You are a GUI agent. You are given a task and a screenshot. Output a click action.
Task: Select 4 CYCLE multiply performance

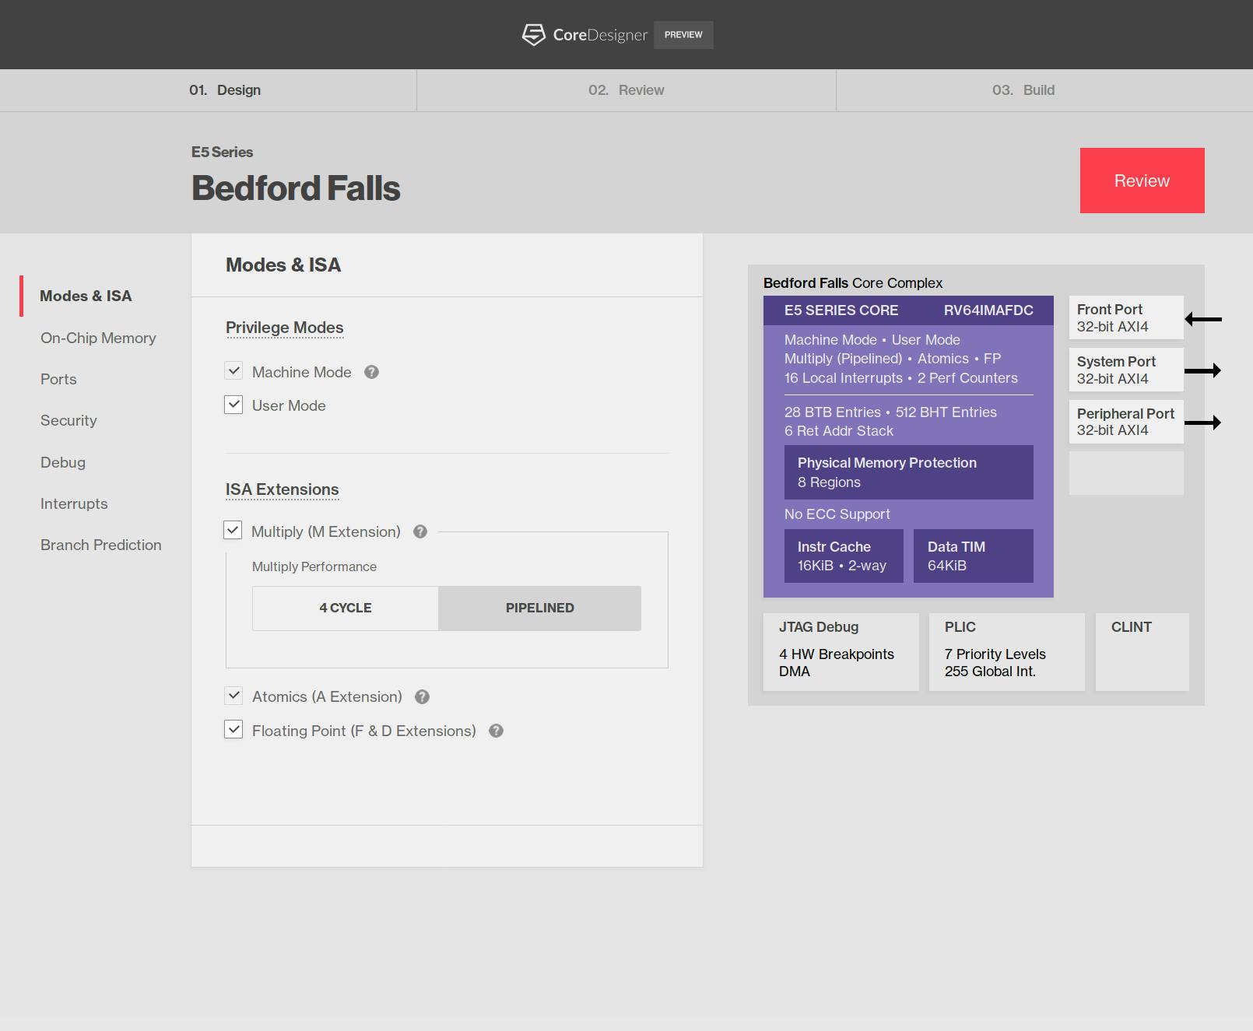(346, 608)
